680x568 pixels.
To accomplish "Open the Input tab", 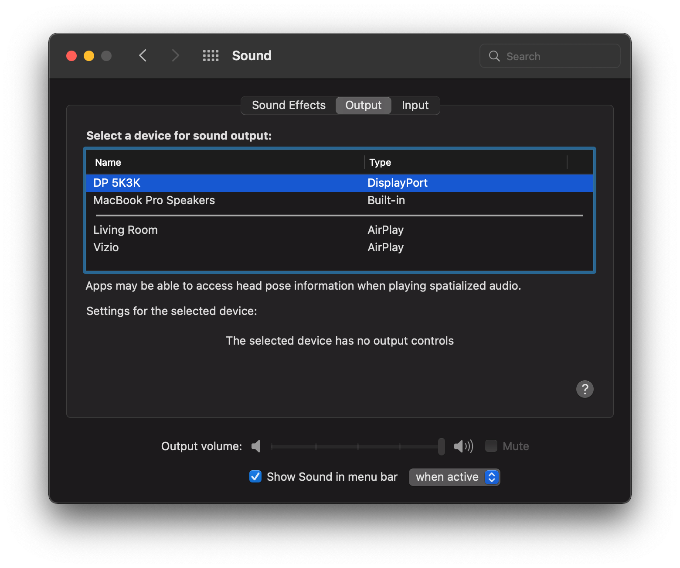I will (x=415, y=105).
